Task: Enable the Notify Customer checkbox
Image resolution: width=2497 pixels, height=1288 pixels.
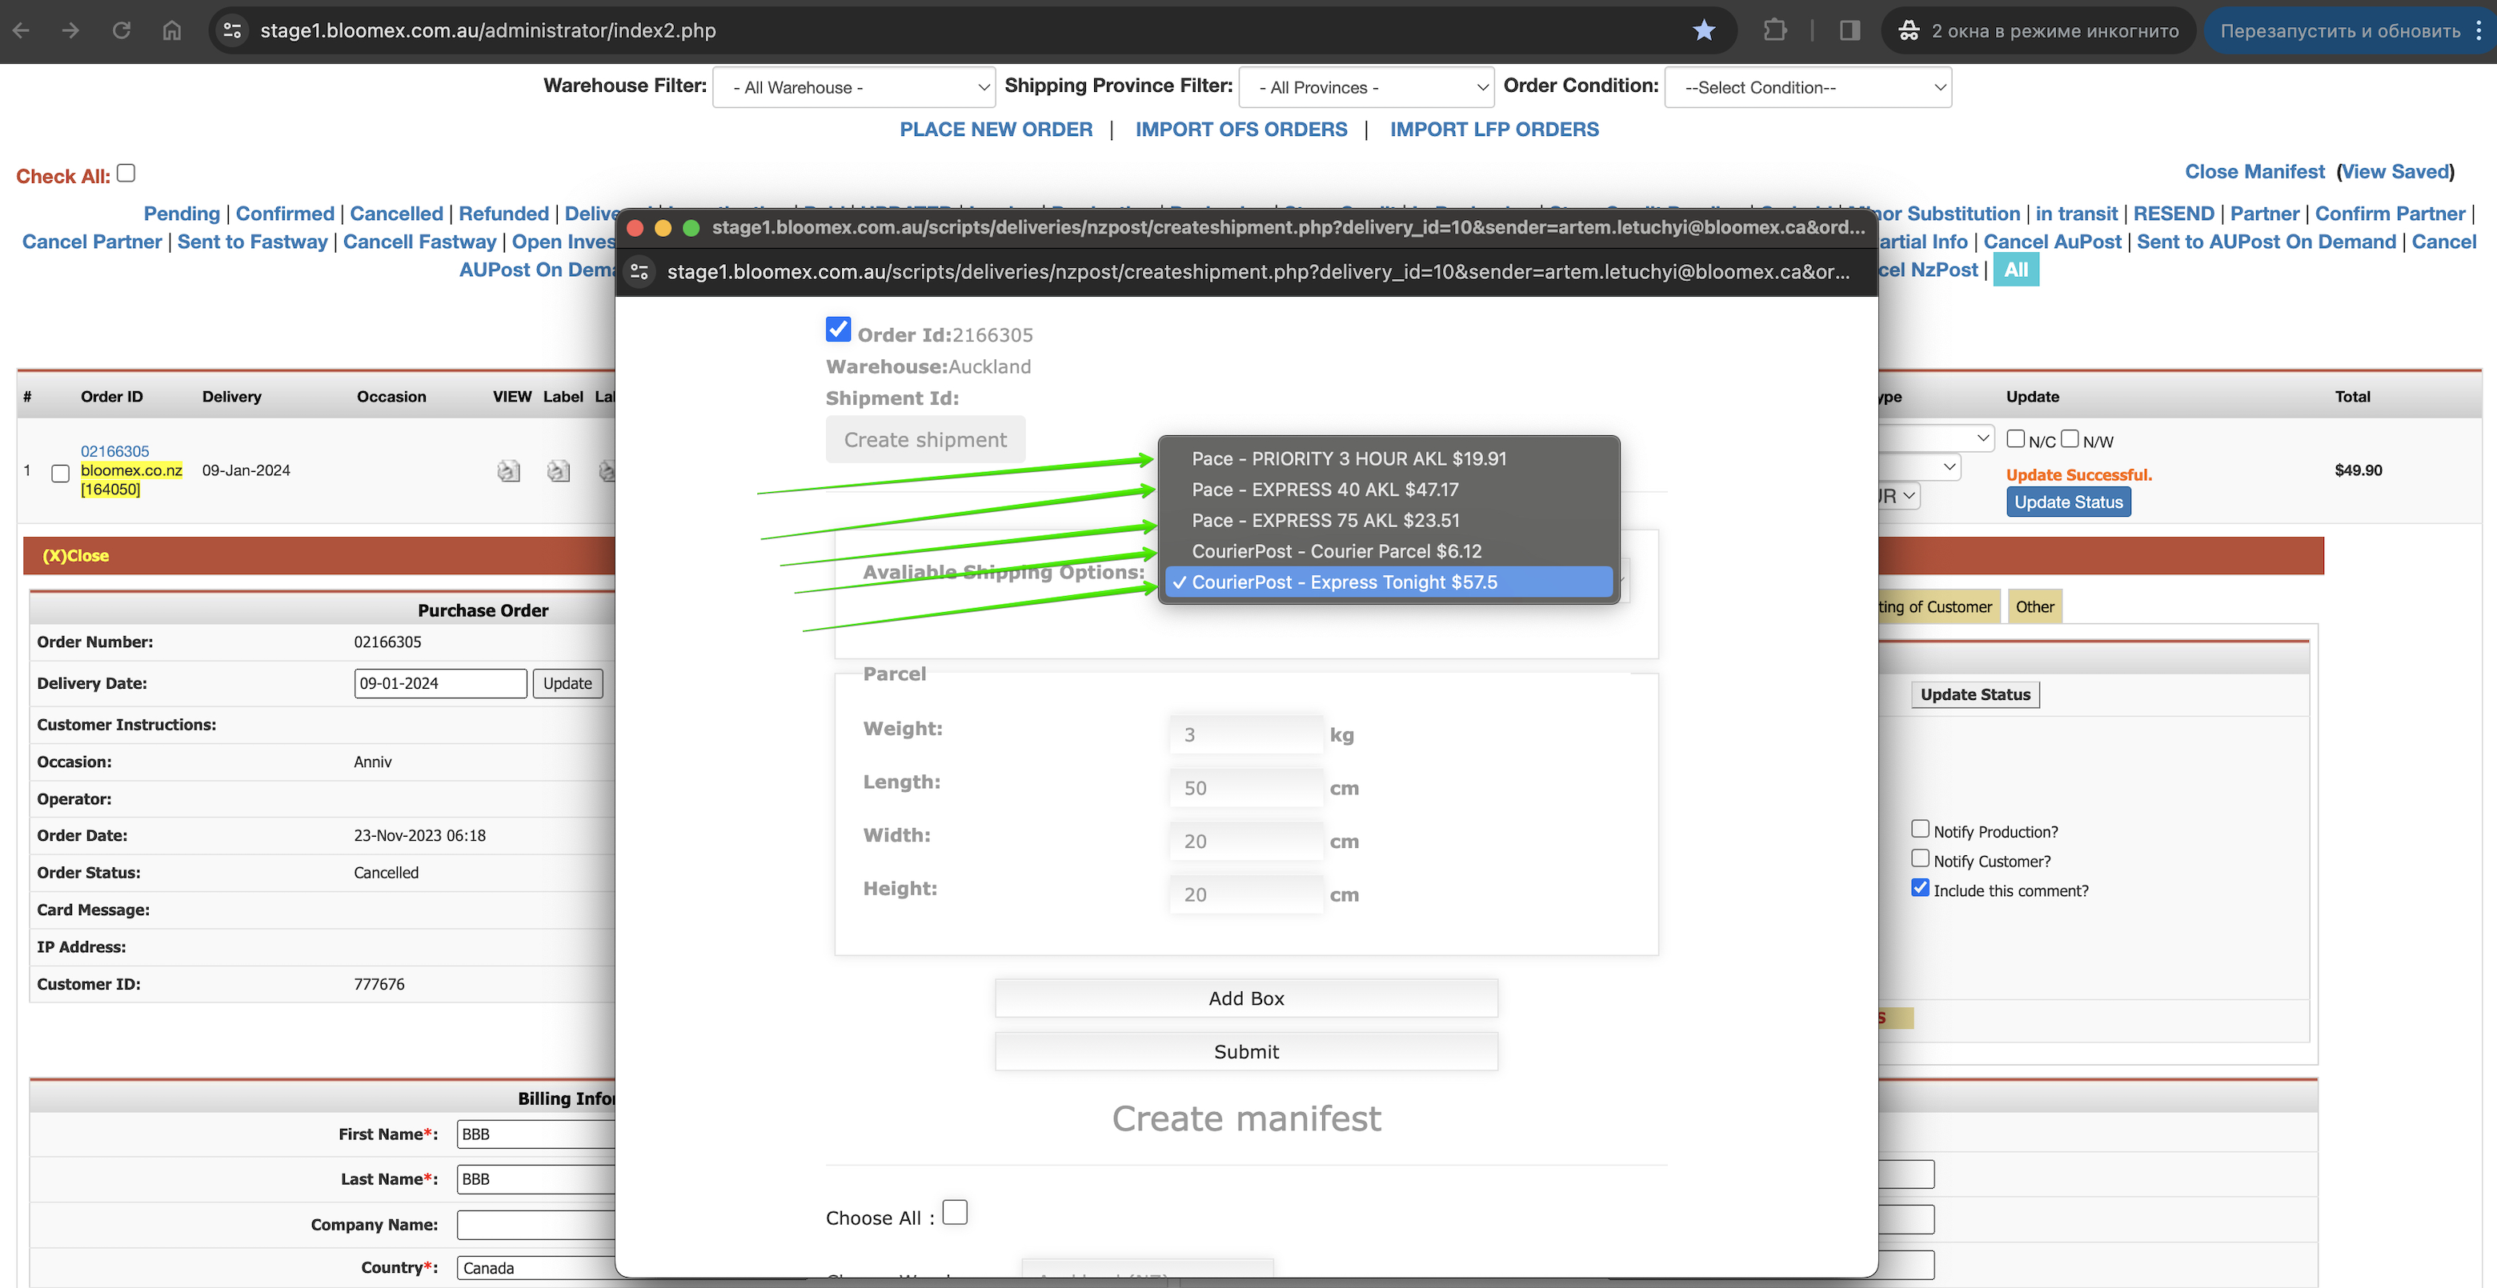Action: pos(1920,858)
